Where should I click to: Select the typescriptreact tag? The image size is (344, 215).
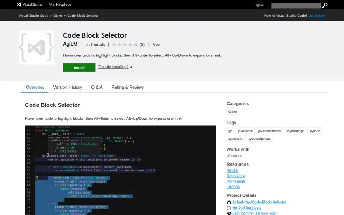pyautogui.click(x=260, y=139)
